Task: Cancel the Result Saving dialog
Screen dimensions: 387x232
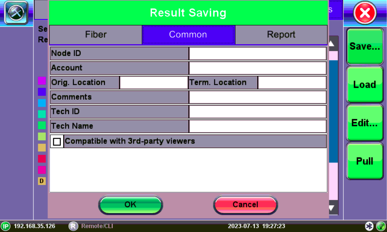Action: (245, 205)
